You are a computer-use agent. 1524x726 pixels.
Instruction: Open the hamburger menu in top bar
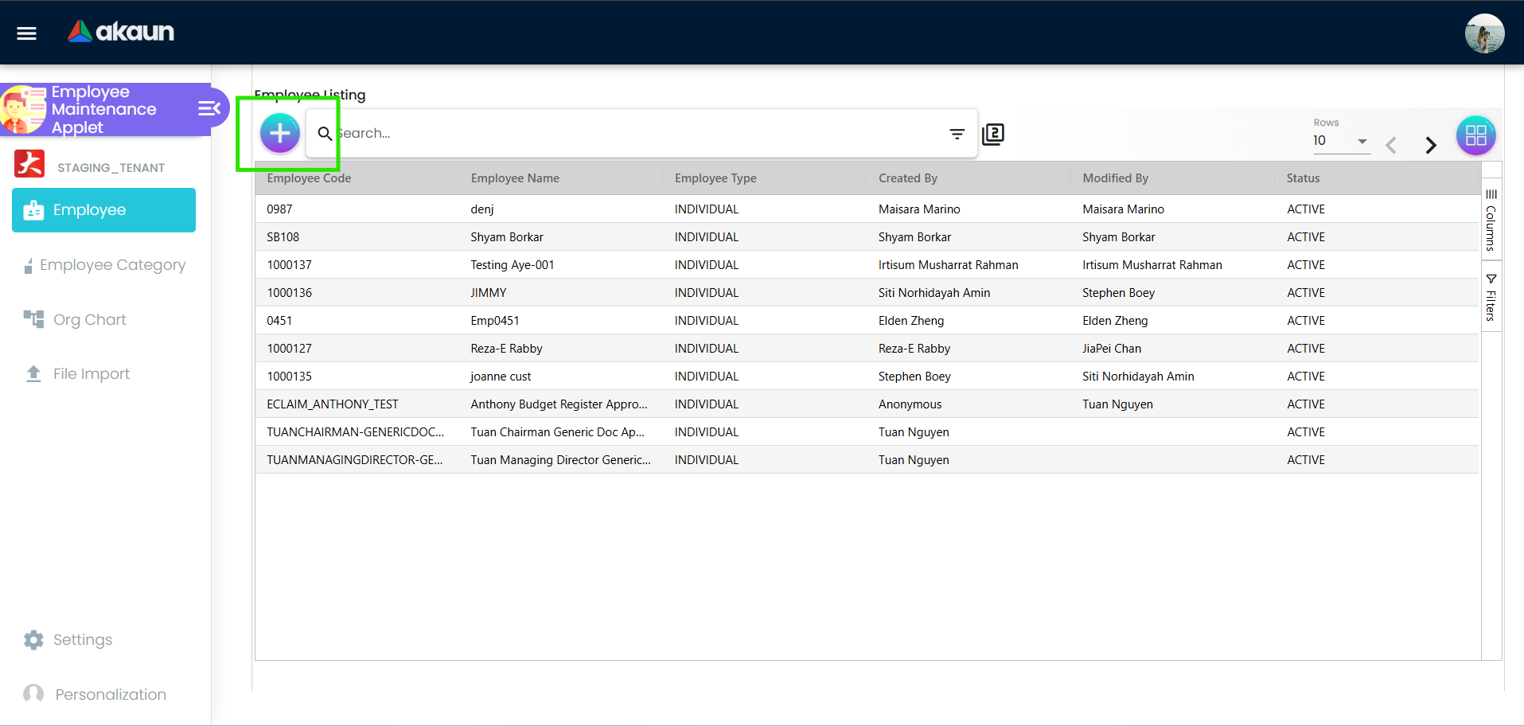pos(27,33)
